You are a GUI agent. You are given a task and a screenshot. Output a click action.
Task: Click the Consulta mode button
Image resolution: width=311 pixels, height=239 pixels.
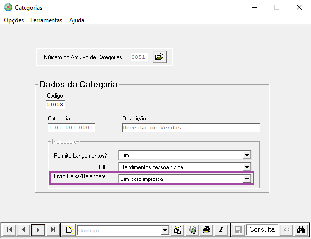[262, 230]
